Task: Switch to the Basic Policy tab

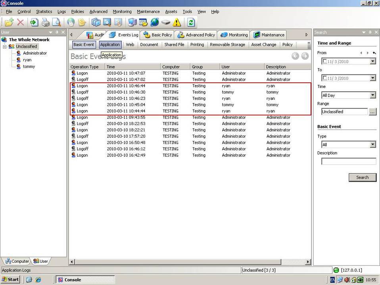Action: 158,35
